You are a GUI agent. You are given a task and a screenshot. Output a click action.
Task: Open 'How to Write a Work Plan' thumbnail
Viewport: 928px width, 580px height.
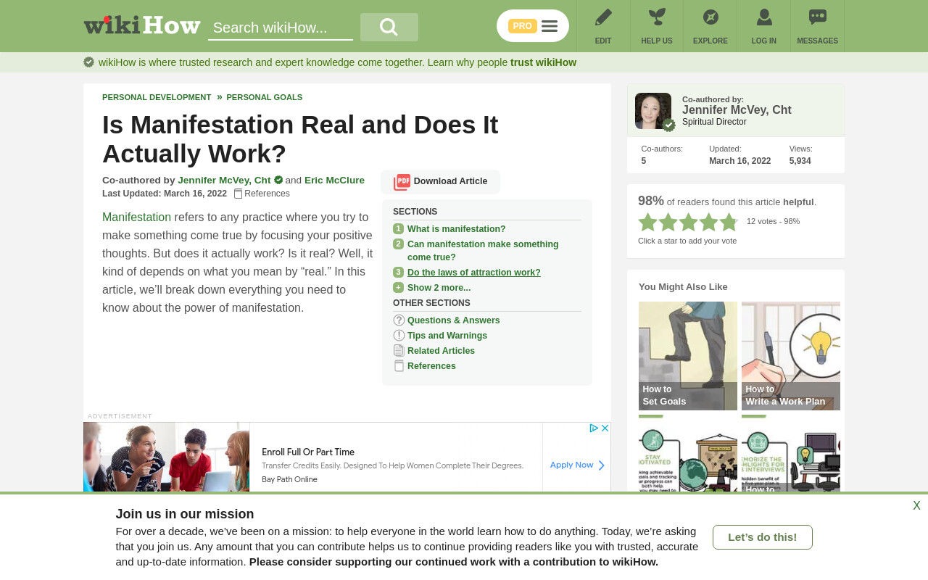(x=791, y=356)
